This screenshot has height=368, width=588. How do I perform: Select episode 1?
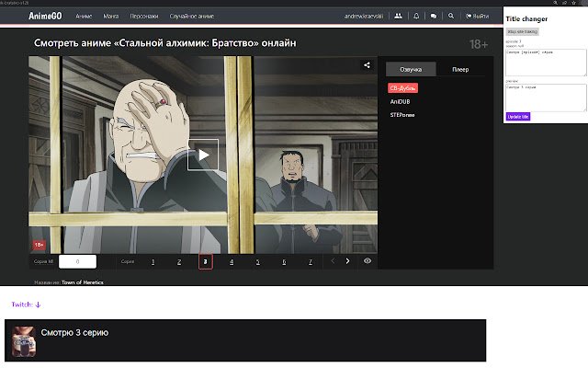[153, 261]
